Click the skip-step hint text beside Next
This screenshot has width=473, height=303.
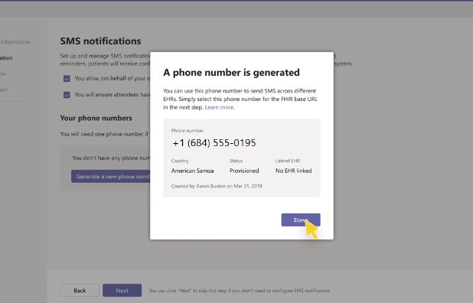240,291
